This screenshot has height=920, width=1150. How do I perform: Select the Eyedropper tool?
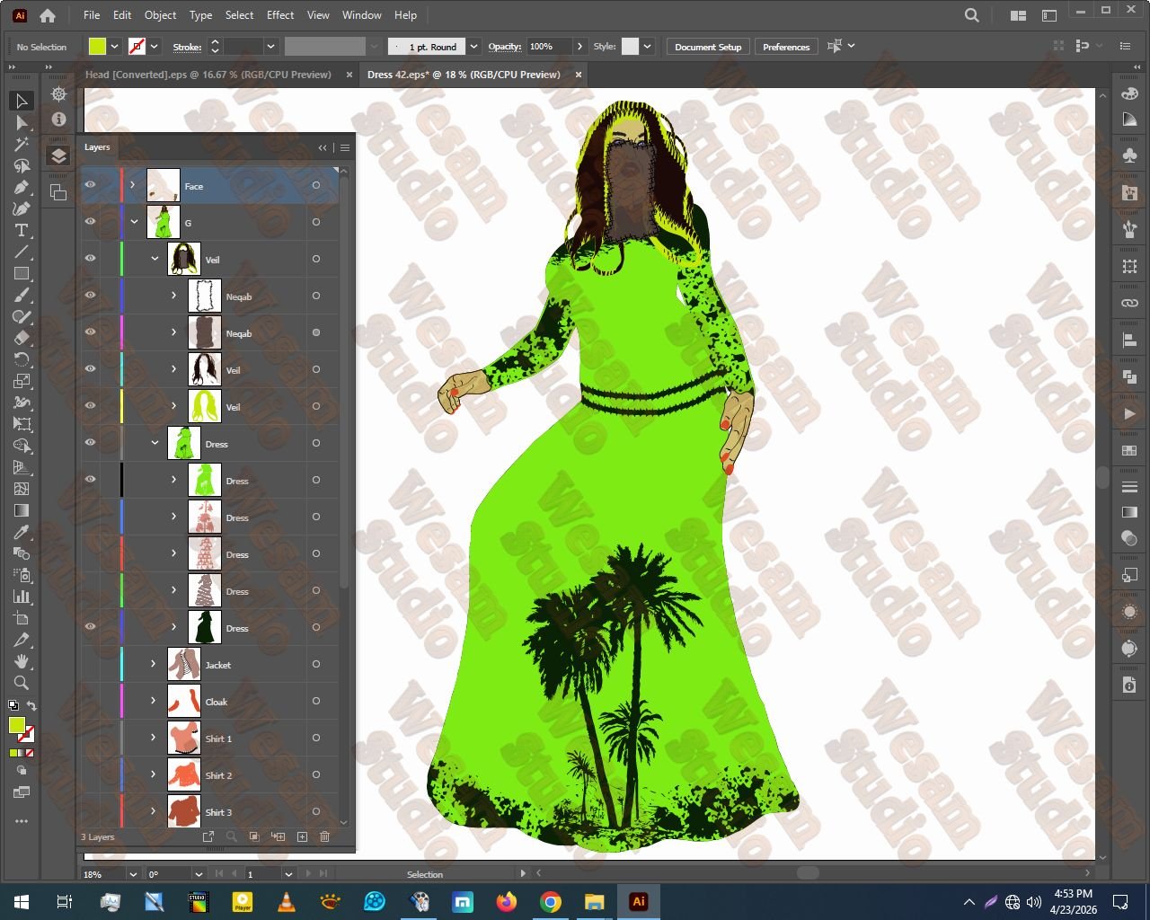point(22,532)
